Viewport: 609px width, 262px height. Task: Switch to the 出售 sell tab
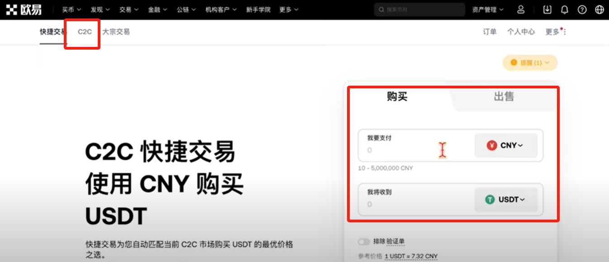click(504, 97)
